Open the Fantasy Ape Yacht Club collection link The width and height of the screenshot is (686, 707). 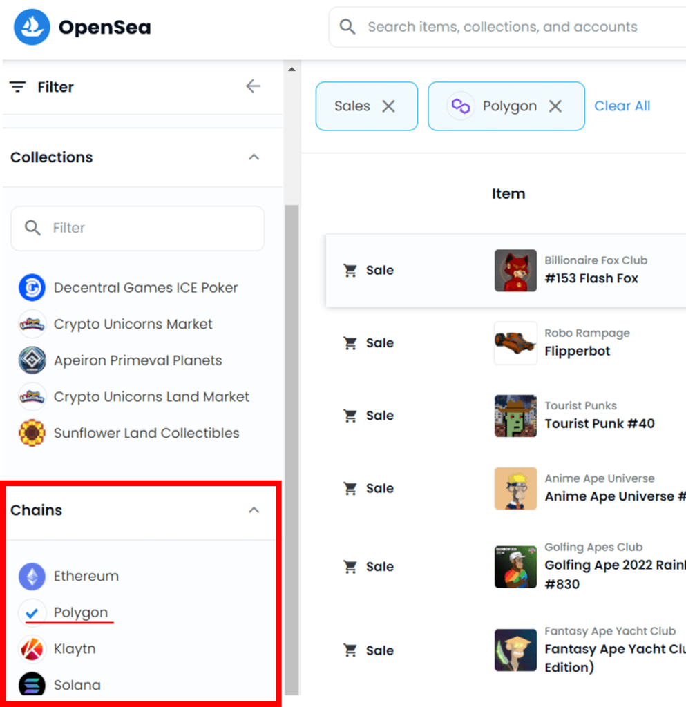(x=610, y=631)
